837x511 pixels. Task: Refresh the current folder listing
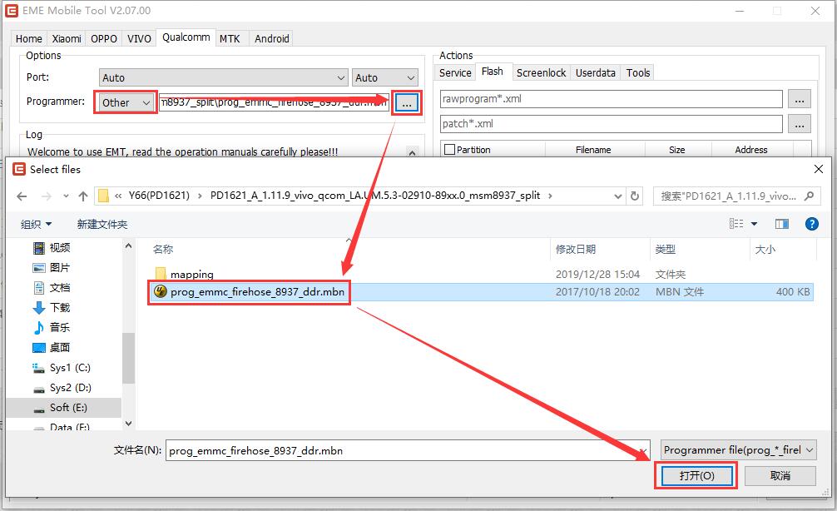[x=635, y=196]
